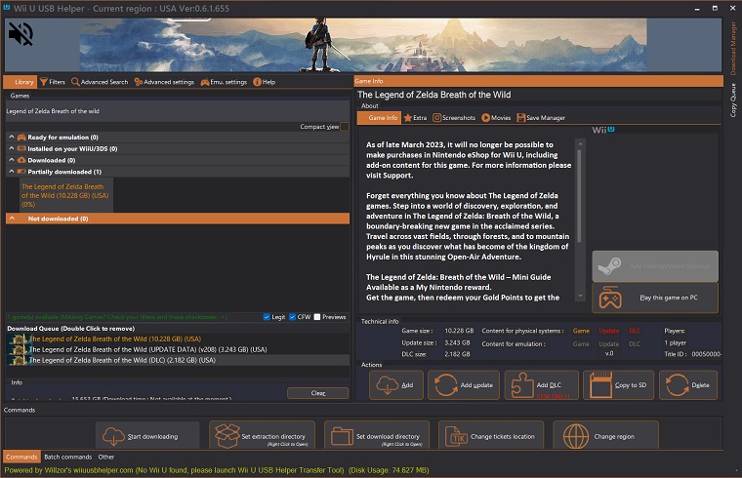742x478 pixels.
Task: Select the Zelda 10.228 GB queue entry
Action: click(178, 339)
